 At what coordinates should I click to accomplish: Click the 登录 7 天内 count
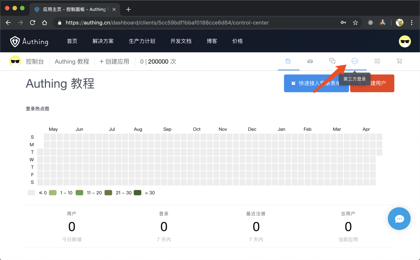tap(164, 226)
